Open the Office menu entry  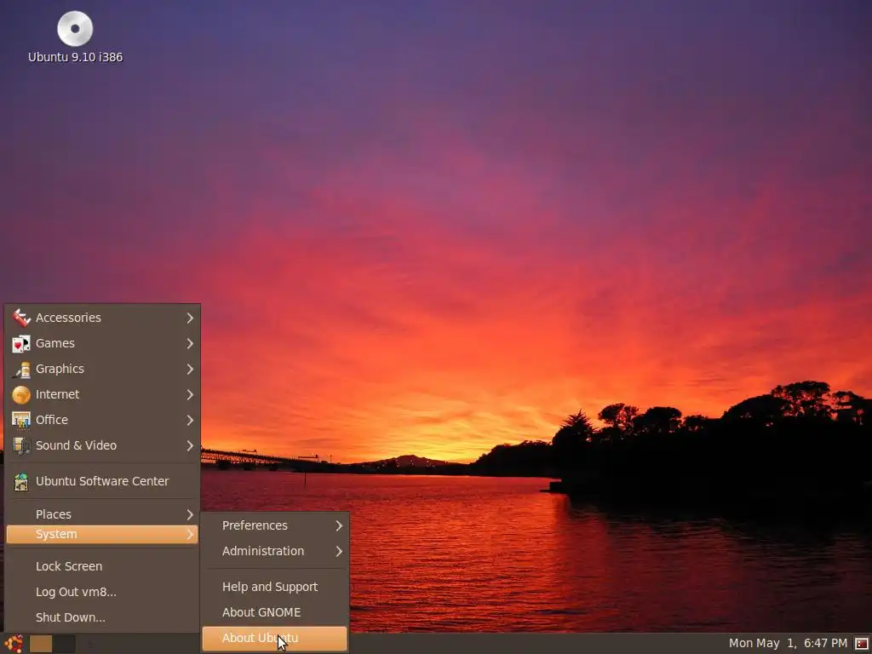[102, 420]
